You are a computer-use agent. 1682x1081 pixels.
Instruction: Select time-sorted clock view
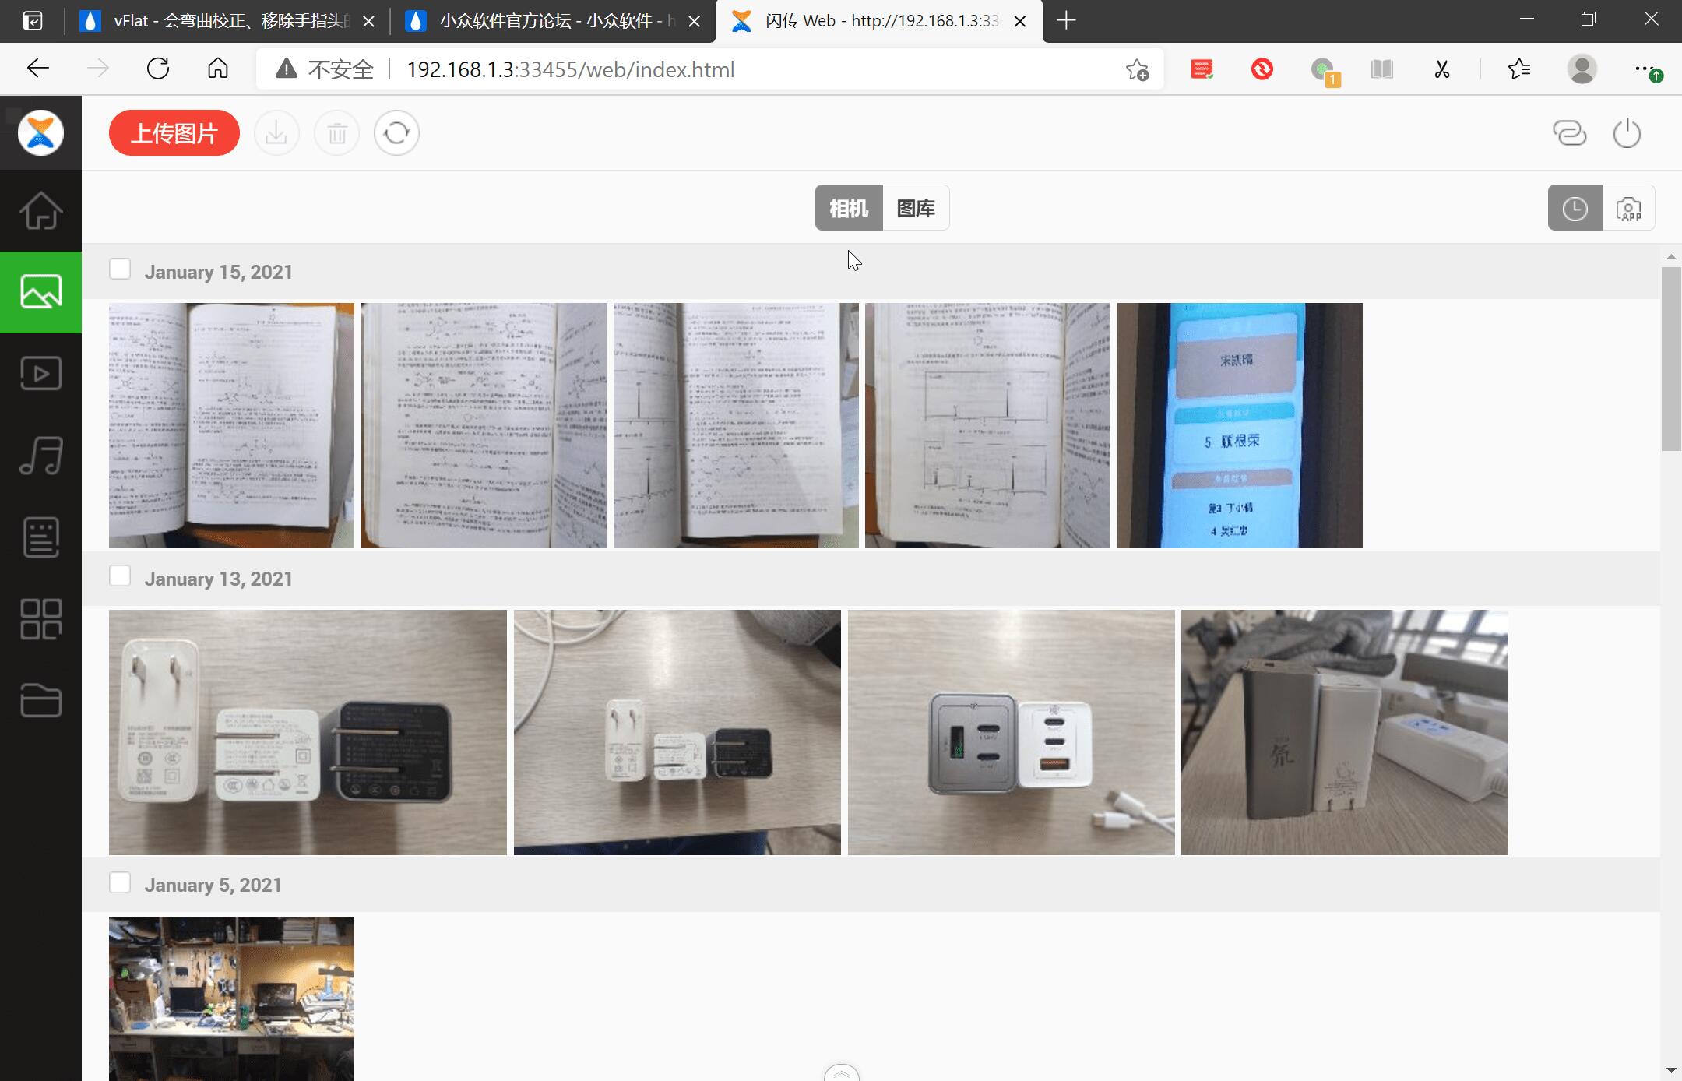pos(1575,208)
